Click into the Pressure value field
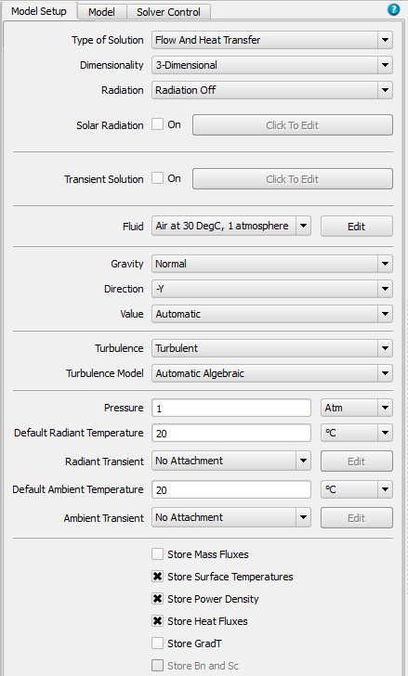This screenshot has height=676, width=408. (x=231, y=408)
